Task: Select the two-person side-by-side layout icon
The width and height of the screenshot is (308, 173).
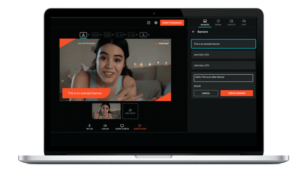Action: pos(95,35)
